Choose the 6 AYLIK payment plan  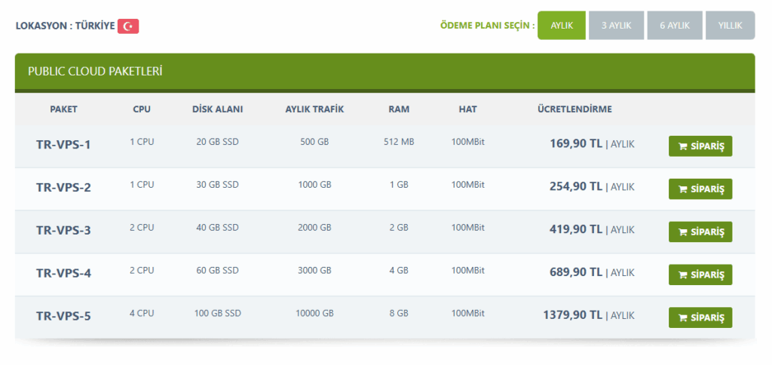point(675,26)
